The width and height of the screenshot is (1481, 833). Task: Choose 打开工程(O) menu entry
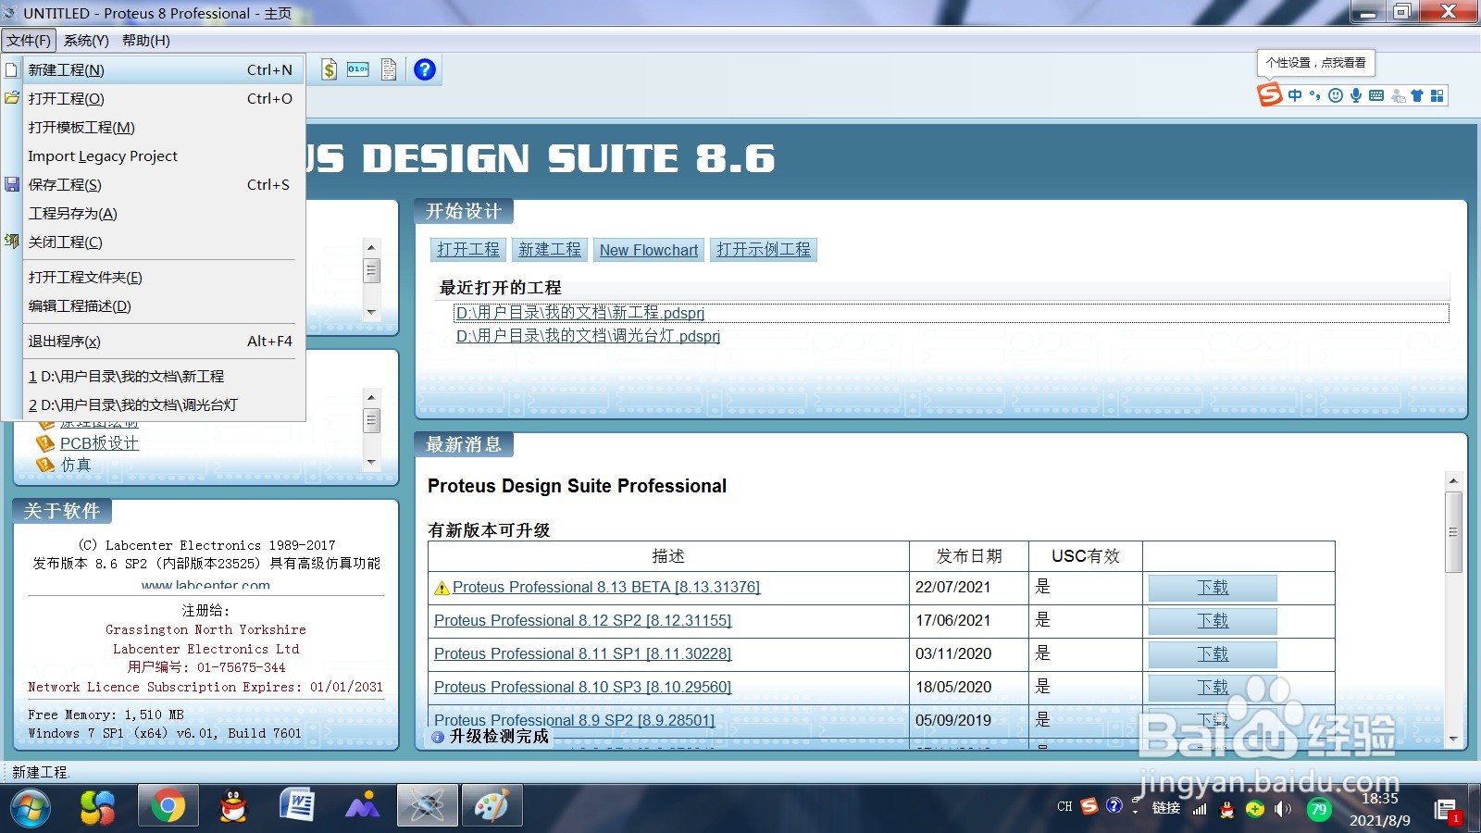coord(164,98)
